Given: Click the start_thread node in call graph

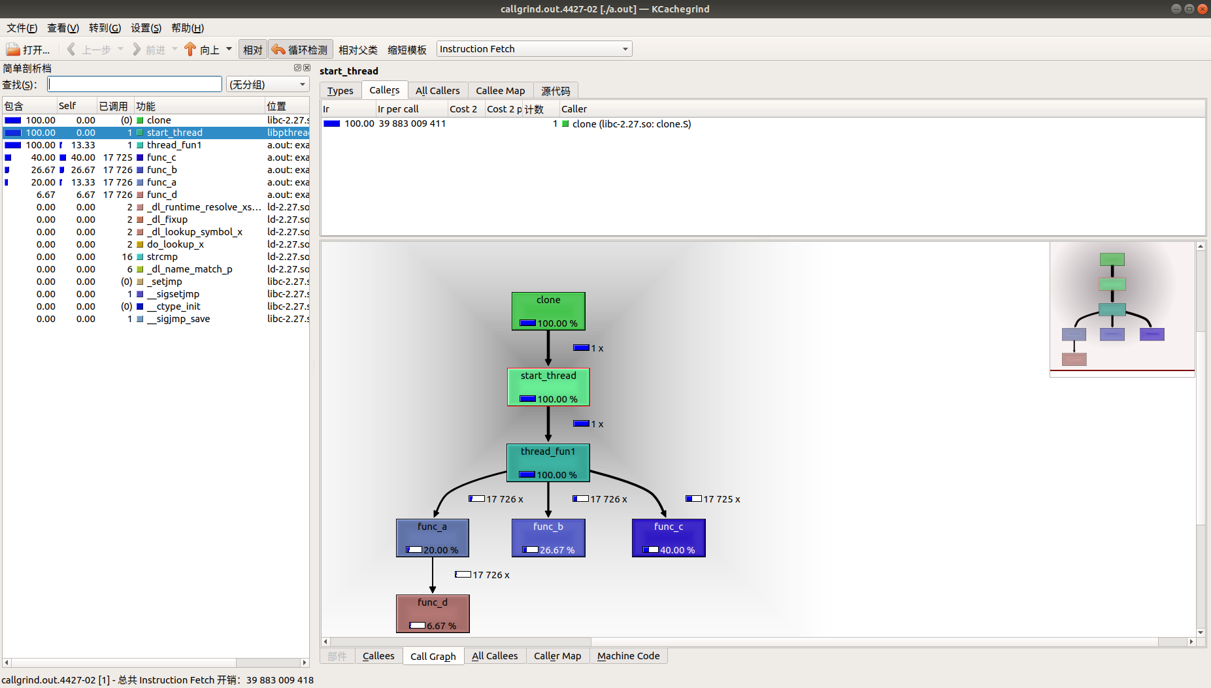Looking at the screenshot, I should [x=548, y=387].
